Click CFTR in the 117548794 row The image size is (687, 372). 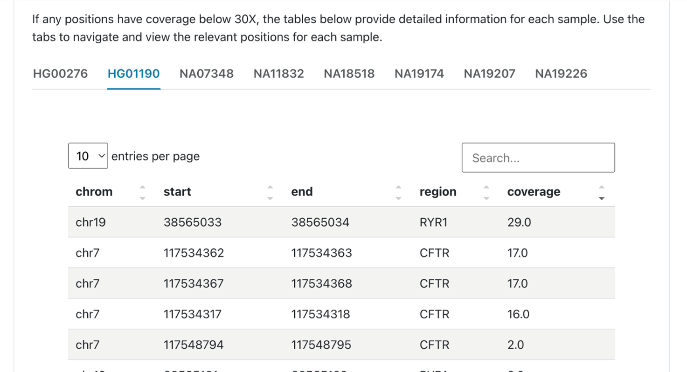coord(434,345)
